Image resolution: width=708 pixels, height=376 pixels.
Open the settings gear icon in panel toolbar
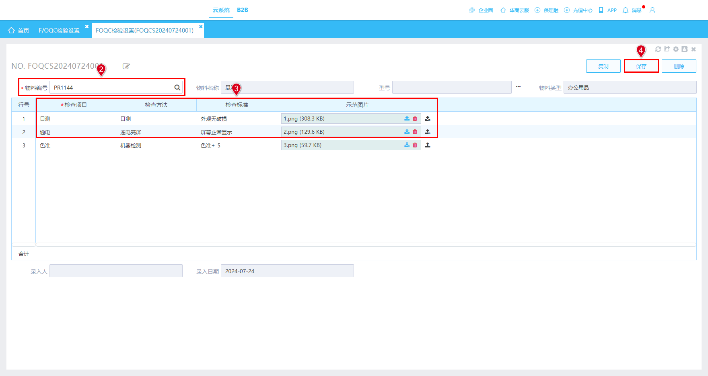[x=676, y=49]
